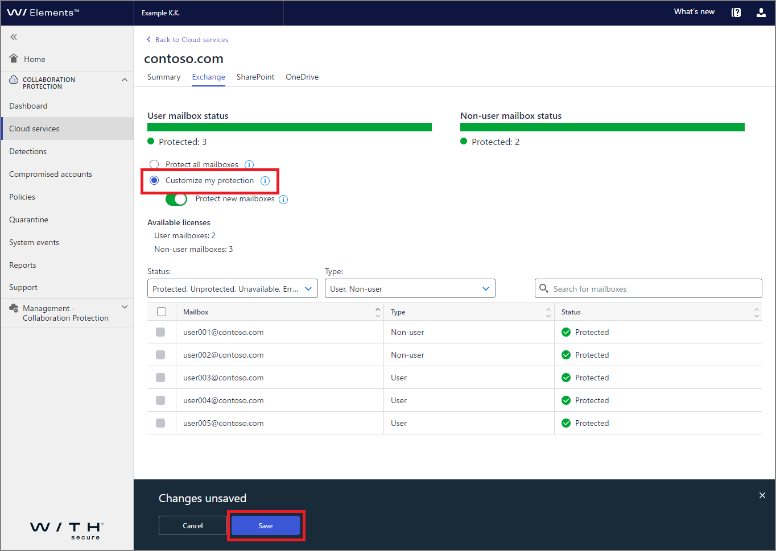
Task: Go Back to Cloud services
Action: 188,40
